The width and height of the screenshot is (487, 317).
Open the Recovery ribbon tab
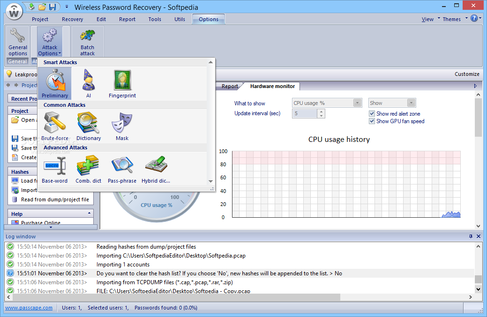pos(72,19)
